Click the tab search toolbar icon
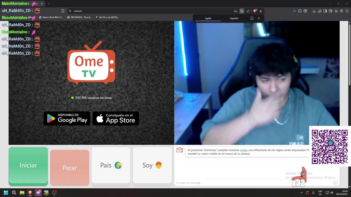Screen dimensions: 351x197 305,11
